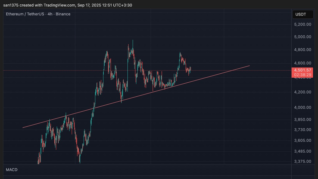
Task: Click the 3,850.00 price axis label
Action: tap(302, 120)
